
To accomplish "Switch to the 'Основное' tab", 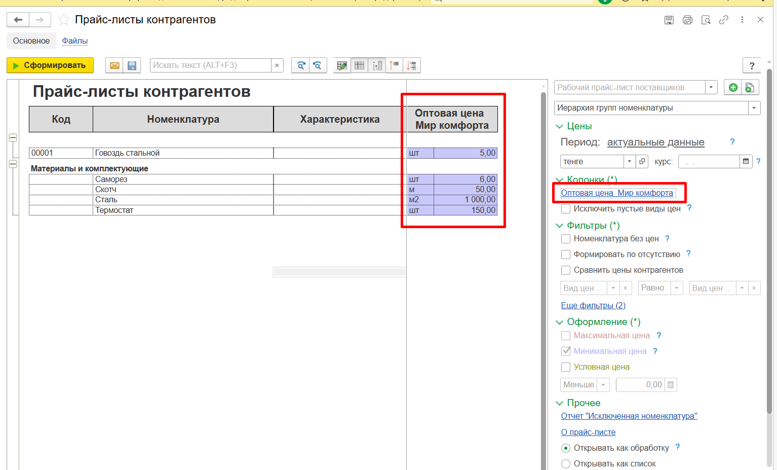I will tap(31, 41).
